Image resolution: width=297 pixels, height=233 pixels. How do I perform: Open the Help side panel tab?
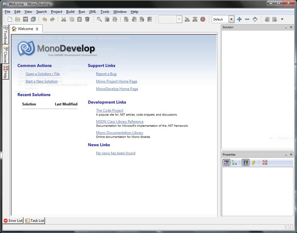5,72
